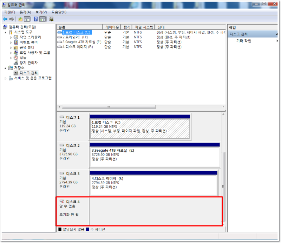The height and width of the screenshot is (243, 281).
Task: Toggle the Show/Hide console tree icon
Action: coord(27,19)
